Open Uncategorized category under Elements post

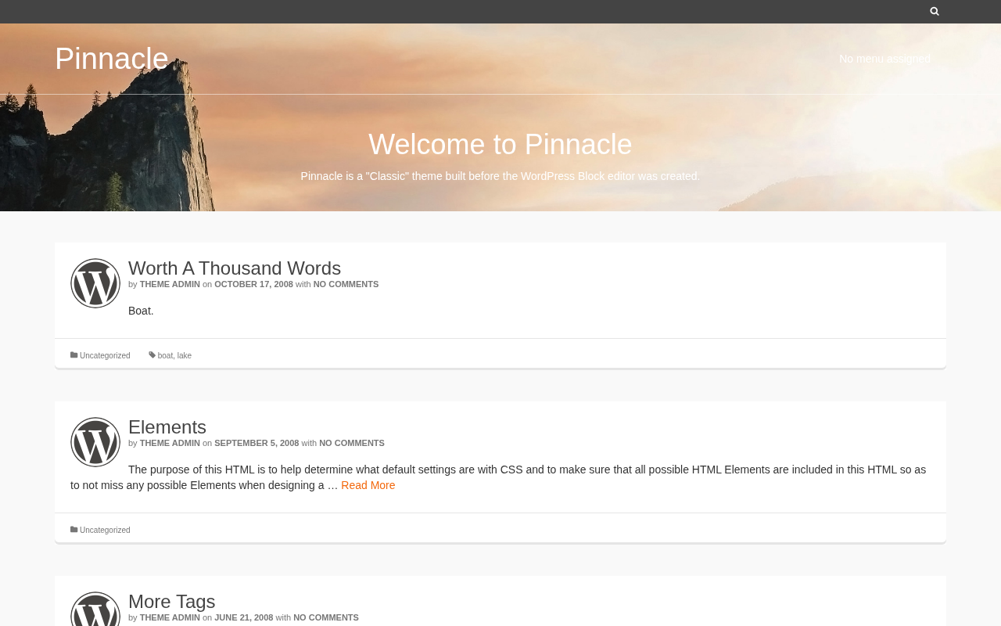tap(105, 530)
